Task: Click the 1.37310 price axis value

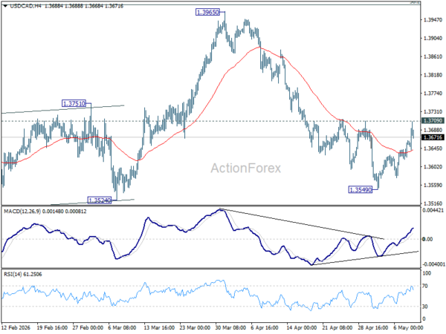Action: pyautogui.click(x=433, y=112)
